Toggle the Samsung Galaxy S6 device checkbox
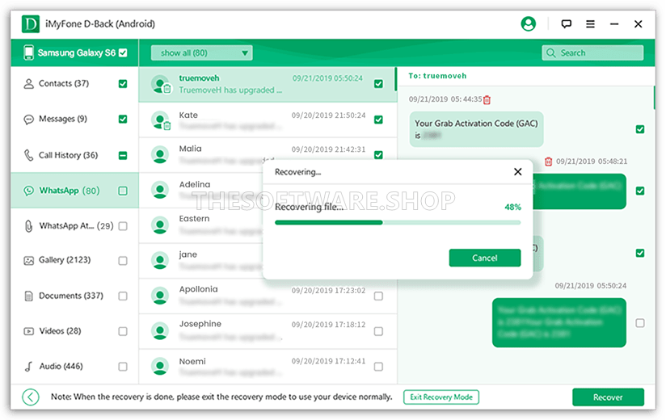The width and height of the screenshot is (666, 420). pyautogui.click(x=123, y=53)
